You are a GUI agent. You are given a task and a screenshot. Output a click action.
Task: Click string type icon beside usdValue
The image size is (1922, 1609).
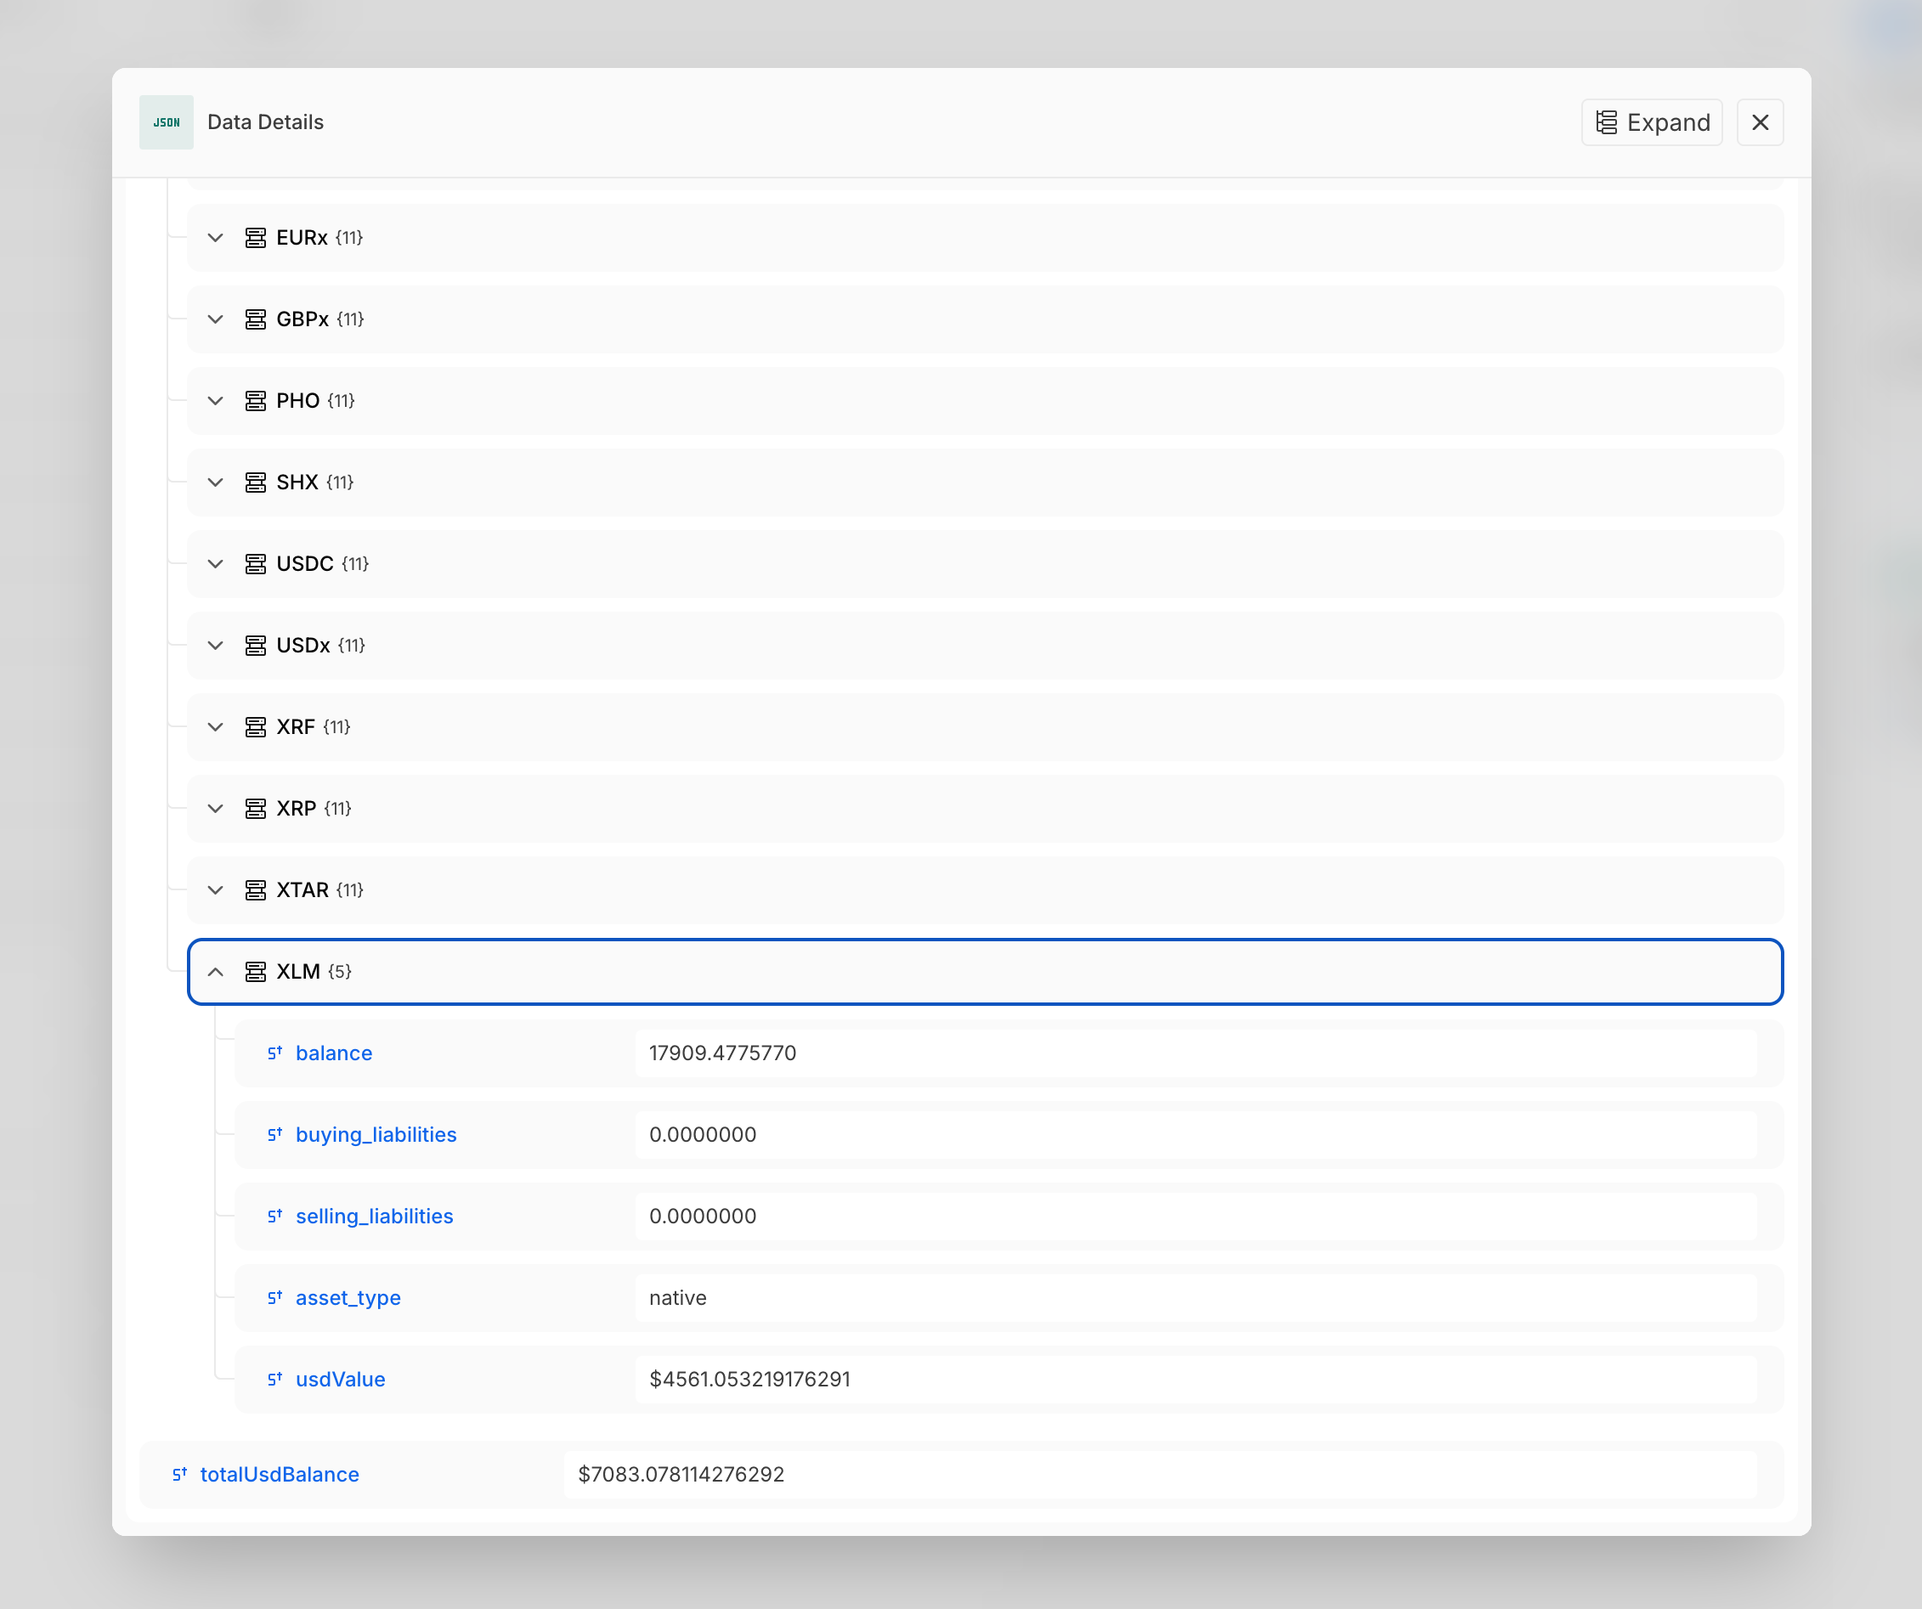point(274,1379)
